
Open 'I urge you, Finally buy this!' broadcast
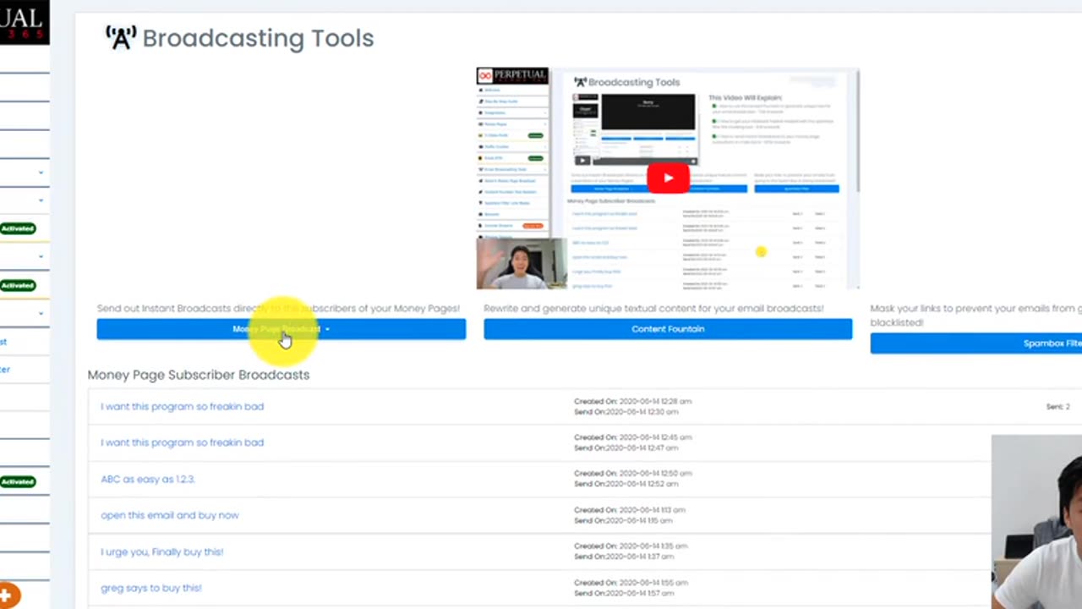(162, 551)
